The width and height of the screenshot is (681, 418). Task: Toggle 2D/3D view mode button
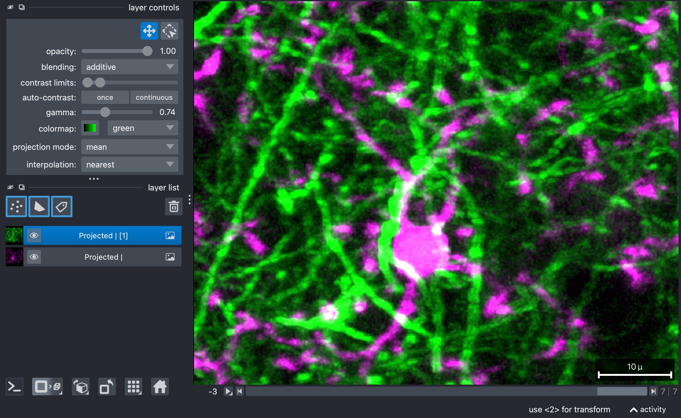tap(48, 387)
